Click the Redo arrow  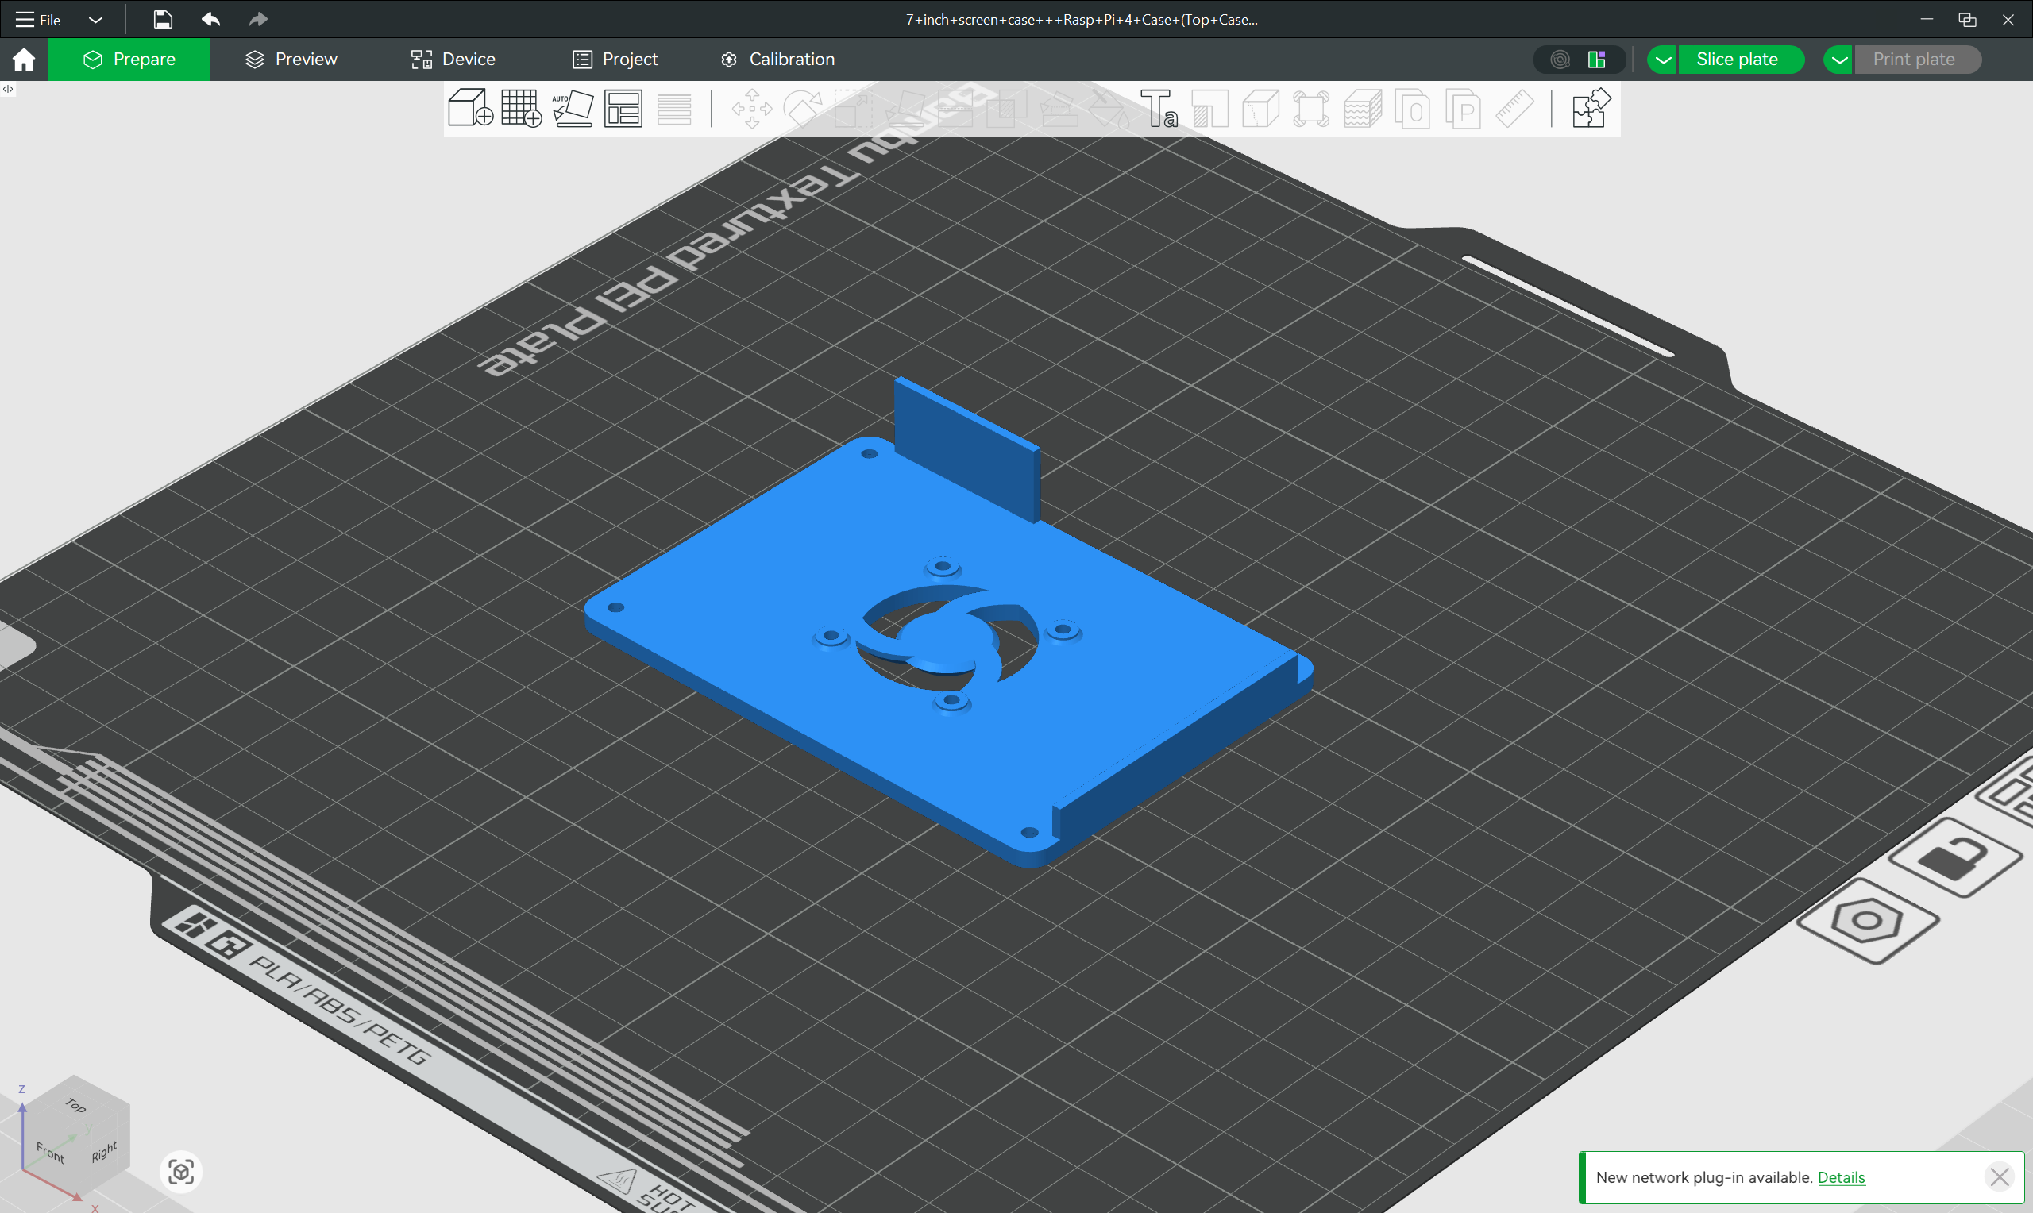click(x=258, y=19)
